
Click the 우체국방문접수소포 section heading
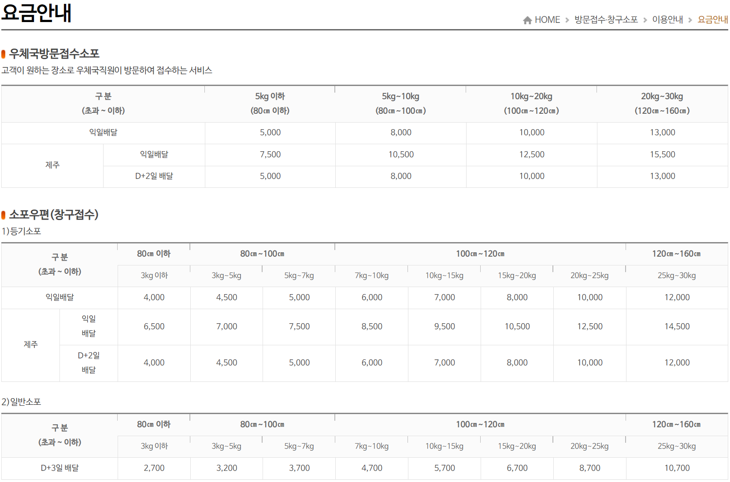pyautogui.click(x=54, y=54)
